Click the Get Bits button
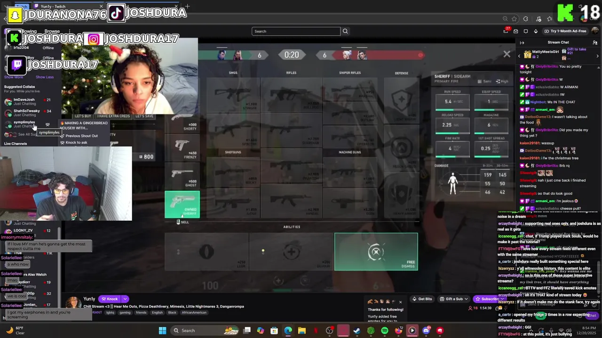Screen dimensions: 602x338 click(422, 299)
